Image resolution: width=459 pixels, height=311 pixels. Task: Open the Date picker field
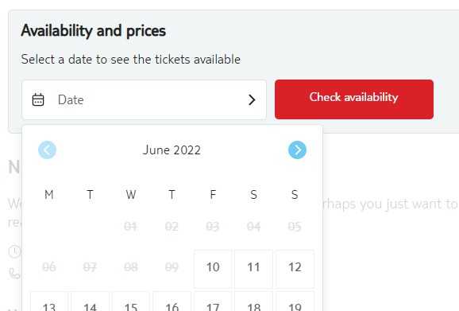click(x=144, y=99)
